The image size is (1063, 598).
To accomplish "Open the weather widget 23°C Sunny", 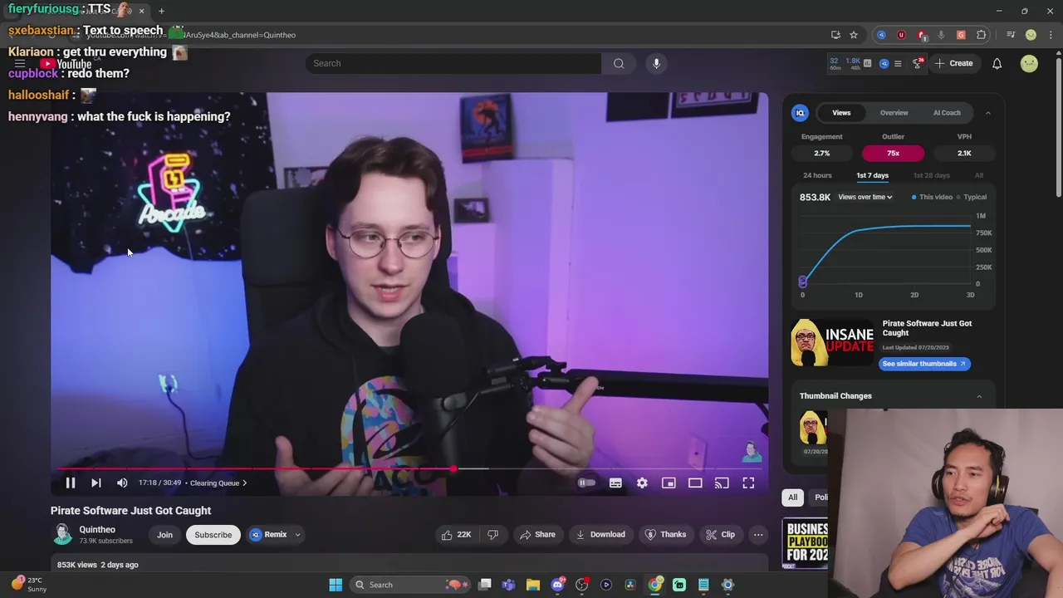I will tap(31, 585).
